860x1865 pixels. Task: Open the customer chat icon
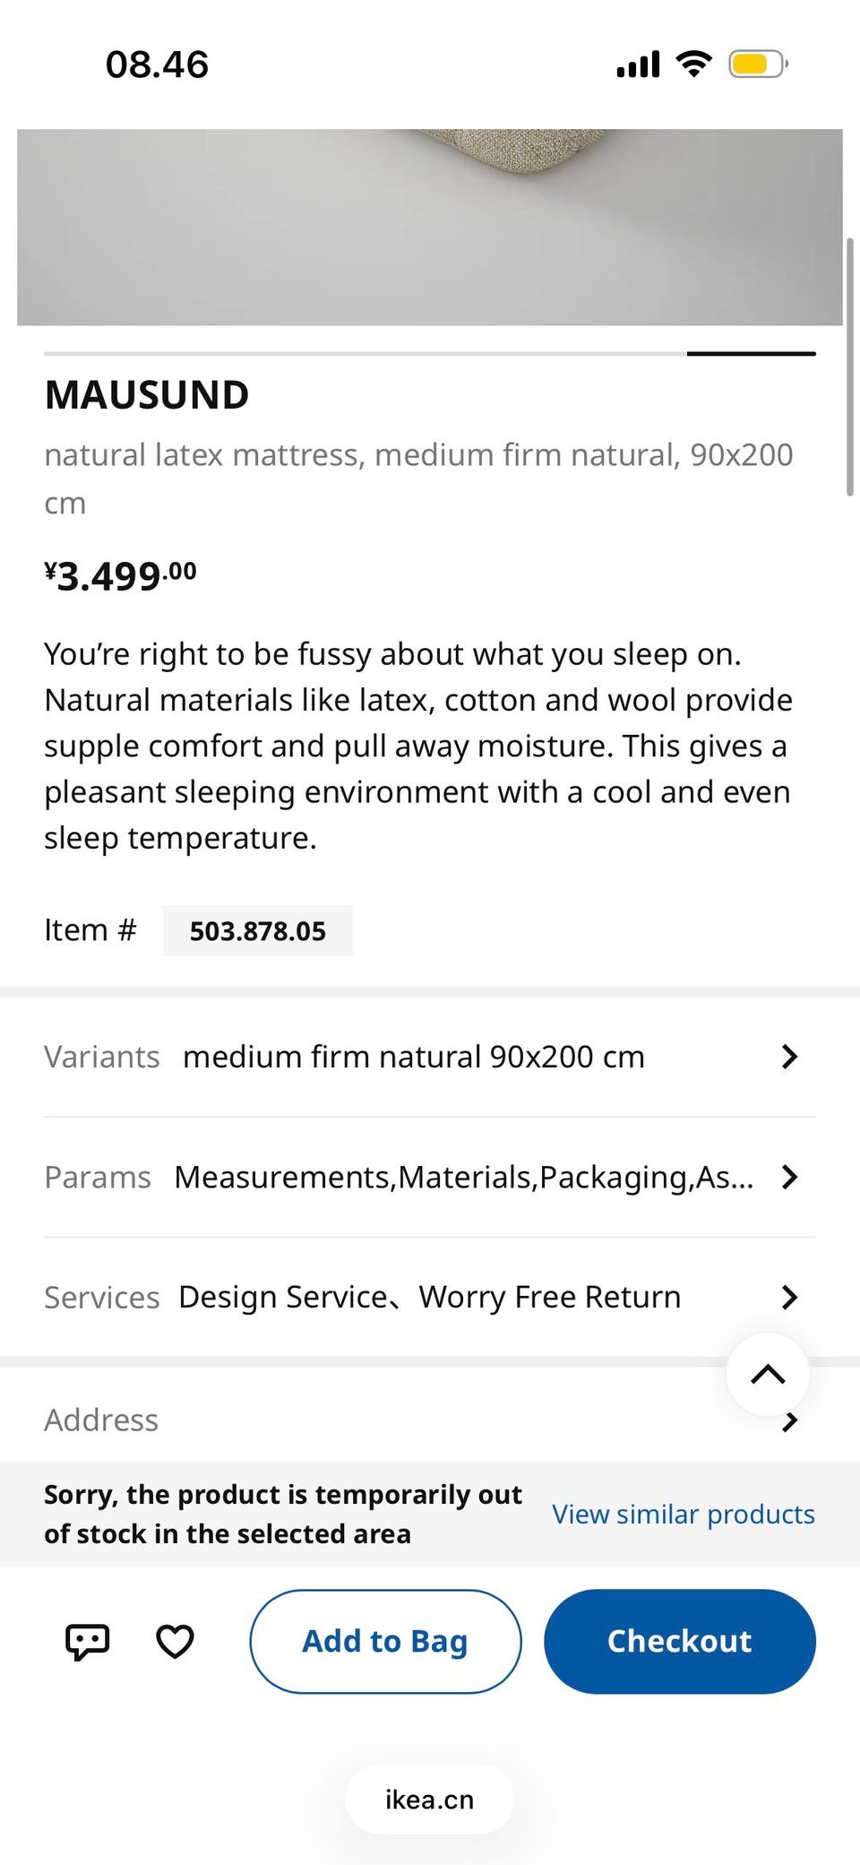click(87, 1641)
